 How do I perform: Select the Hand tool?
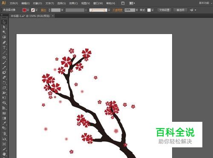coord(4,154)
